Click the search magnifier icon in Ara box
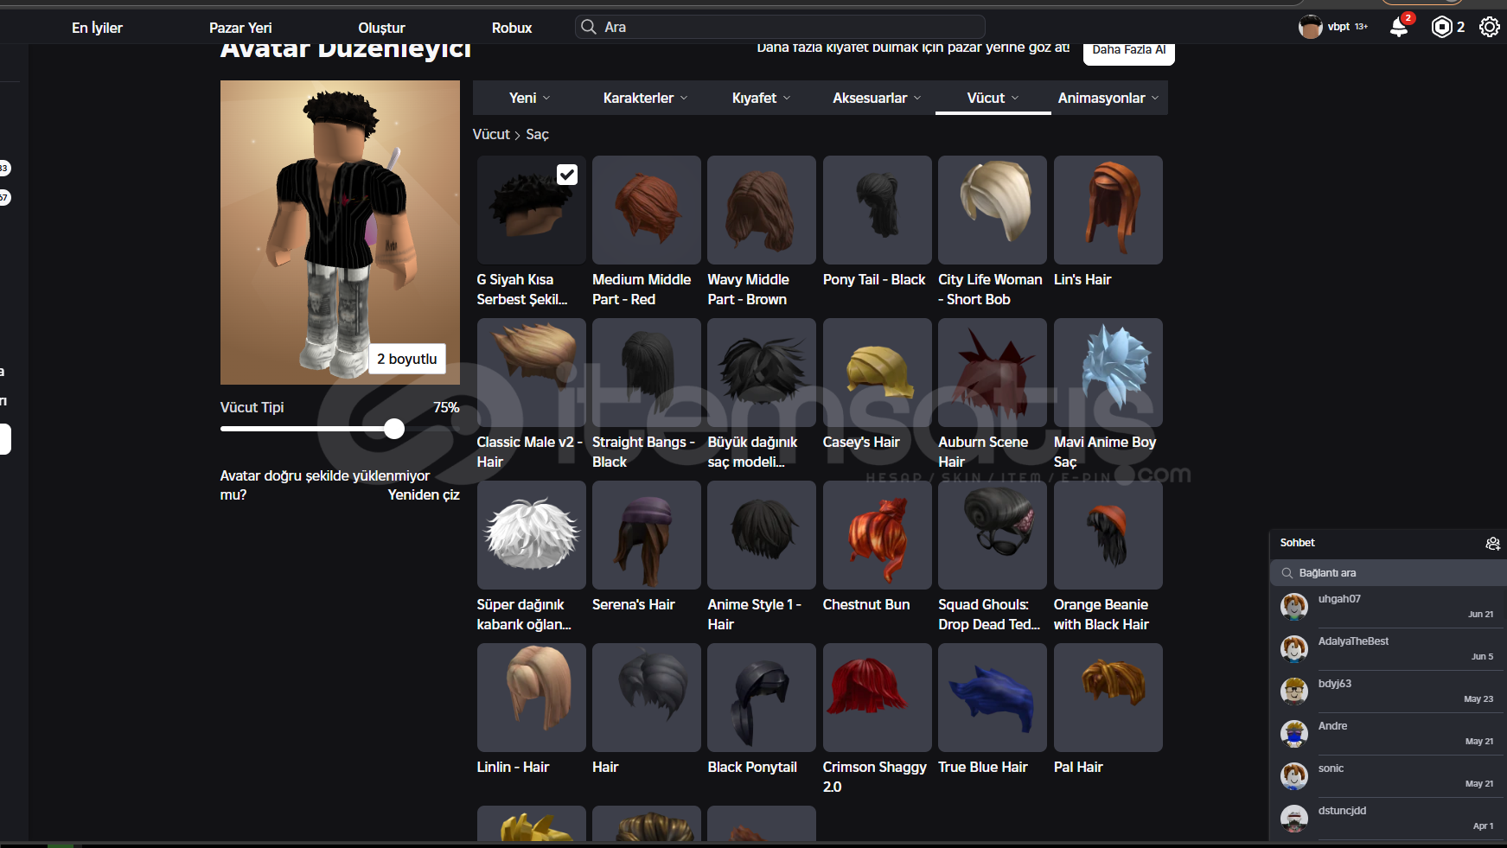1507x848 pixels. 589,27
